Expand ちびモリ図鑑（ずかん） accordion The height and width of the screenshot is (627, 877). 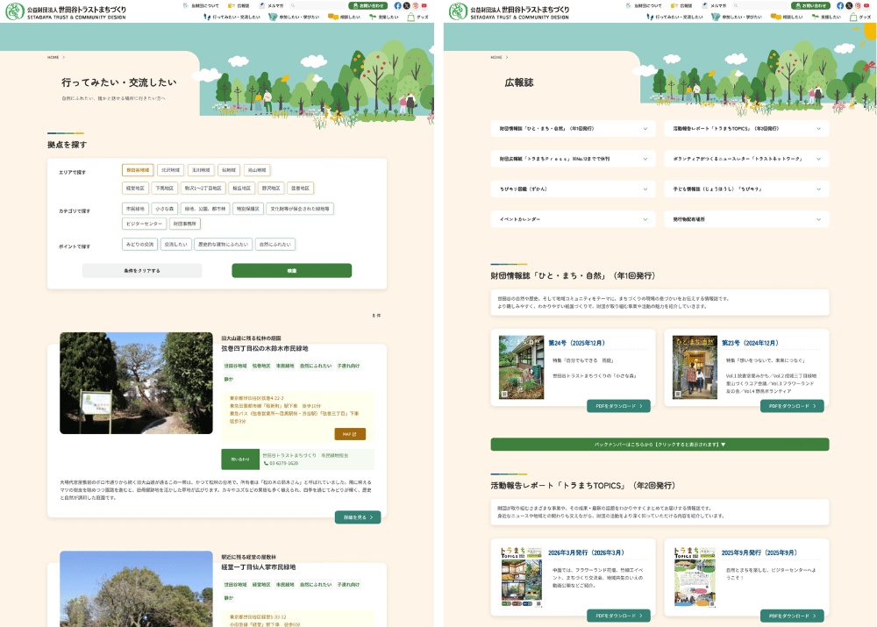573,189
